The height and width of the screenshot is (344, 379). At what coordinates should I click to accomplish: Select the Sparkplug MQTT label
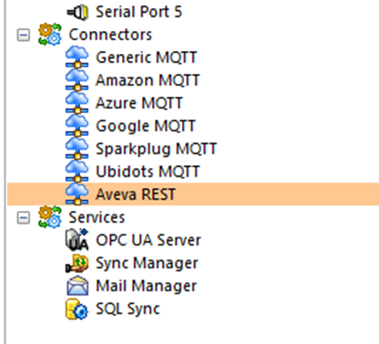[156, 149]
